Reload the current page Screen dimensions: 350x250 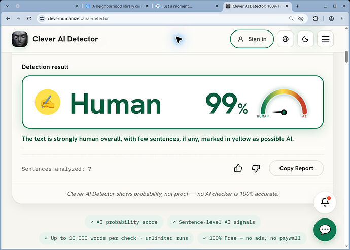(29, 19)
